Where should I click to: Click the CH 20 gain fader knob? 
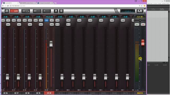(51, 44)
